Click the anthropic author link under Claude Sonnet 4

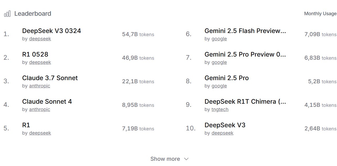[x=40, y=109]
